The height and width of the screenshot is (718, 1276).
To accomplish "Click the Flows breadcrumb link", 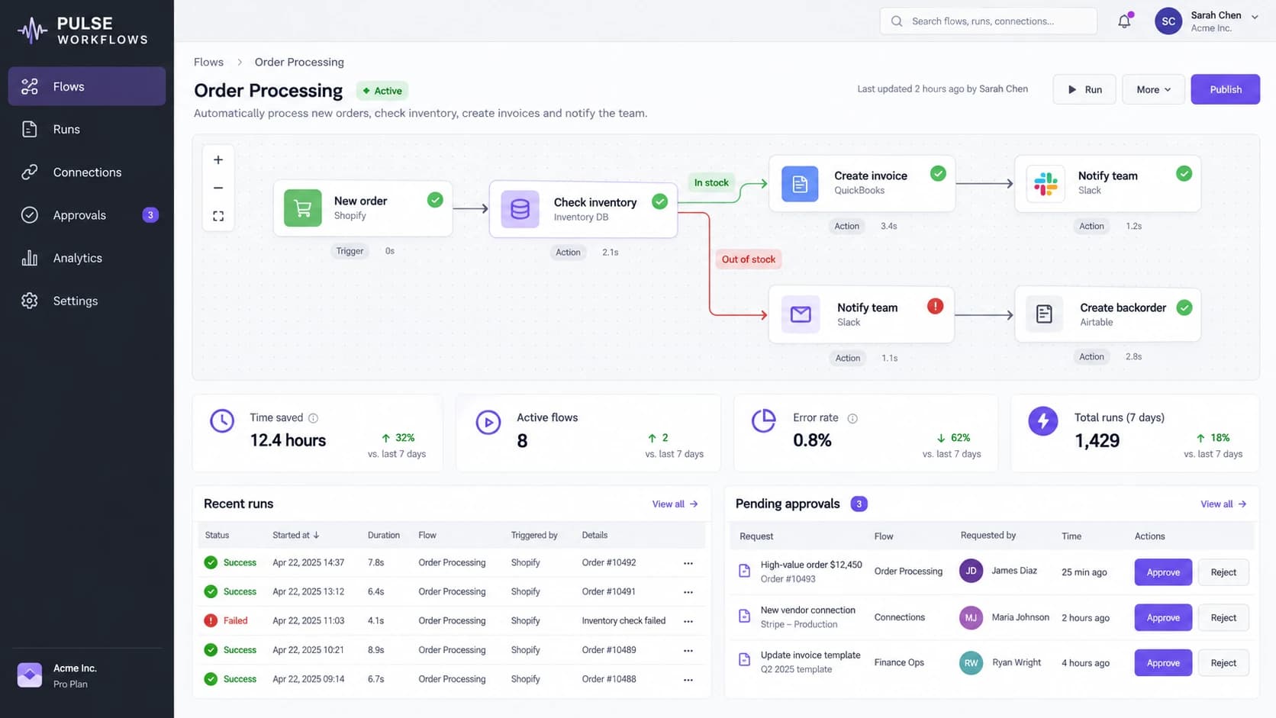I will (x=208, y=62).
